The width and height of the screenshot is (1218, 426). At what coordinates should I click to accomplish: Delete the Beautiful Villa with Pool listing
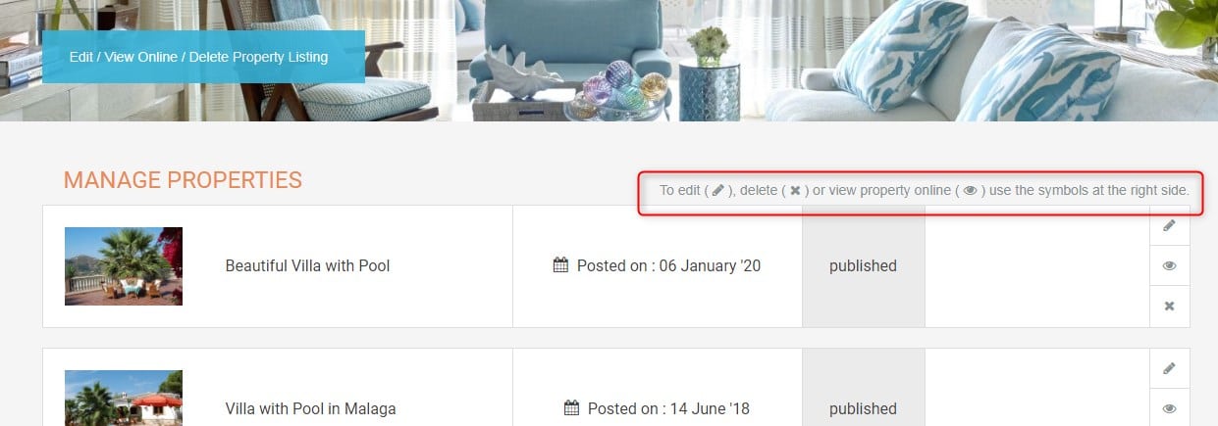tap(1169, 307)
